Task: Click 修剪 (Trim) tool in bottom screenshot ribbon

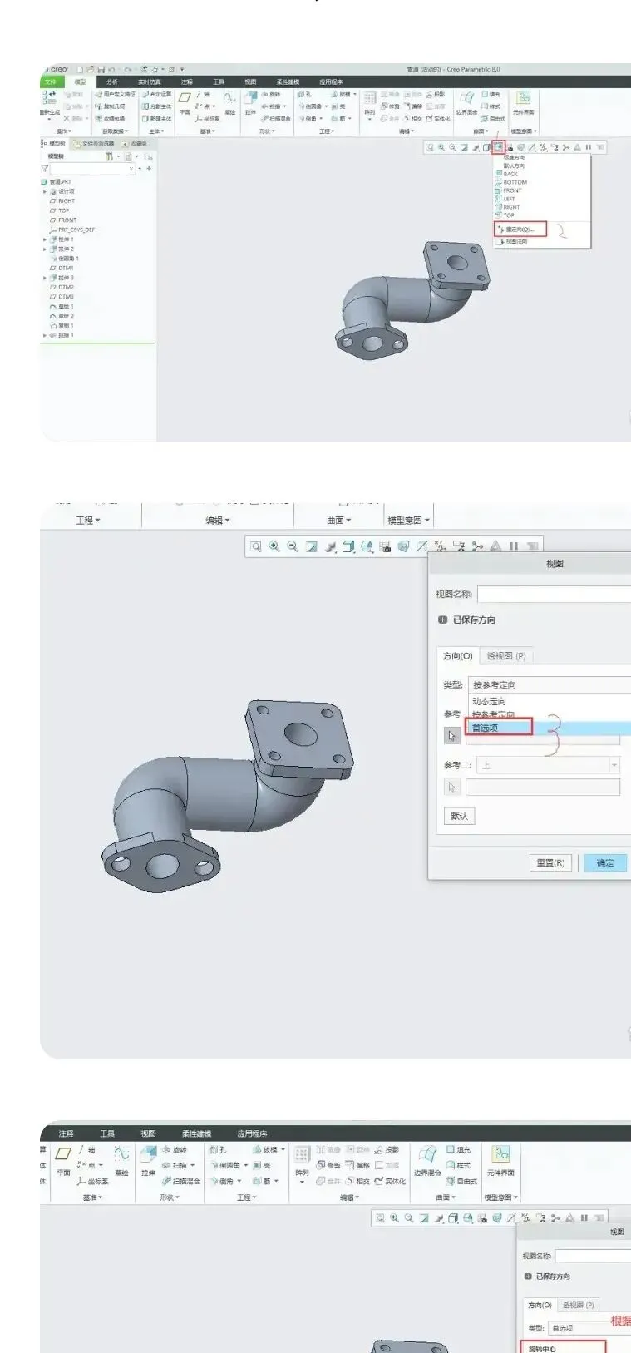Action: (x=328, y=1165)
